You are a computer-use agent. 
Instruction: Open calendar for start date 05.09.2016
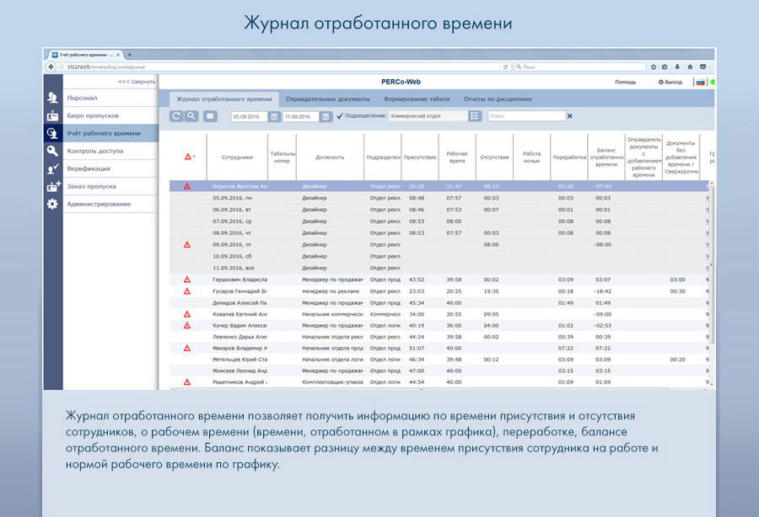[274, 117]
